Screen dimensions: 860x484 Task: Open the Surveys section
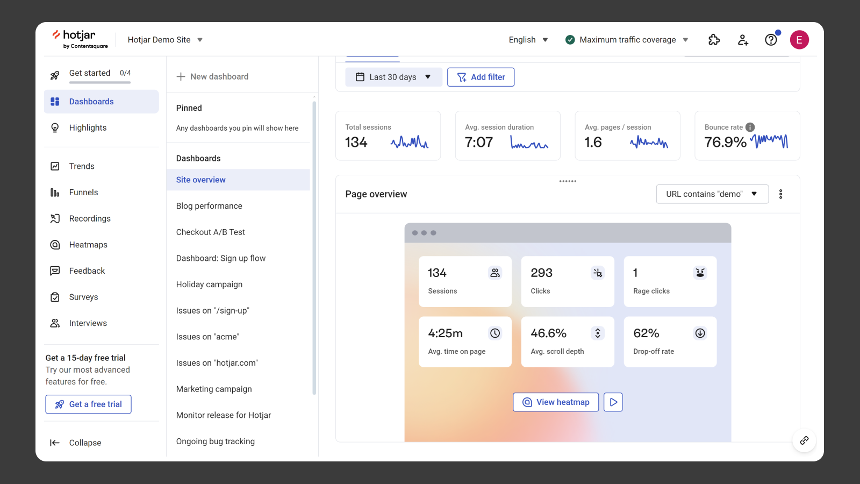point(83,297)
